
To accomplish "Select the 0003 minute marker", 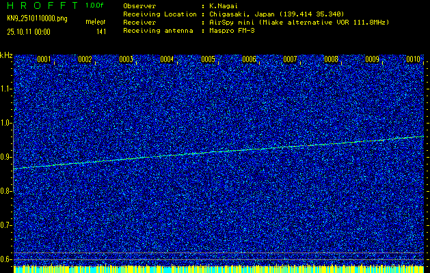I will tap(126, 59).
